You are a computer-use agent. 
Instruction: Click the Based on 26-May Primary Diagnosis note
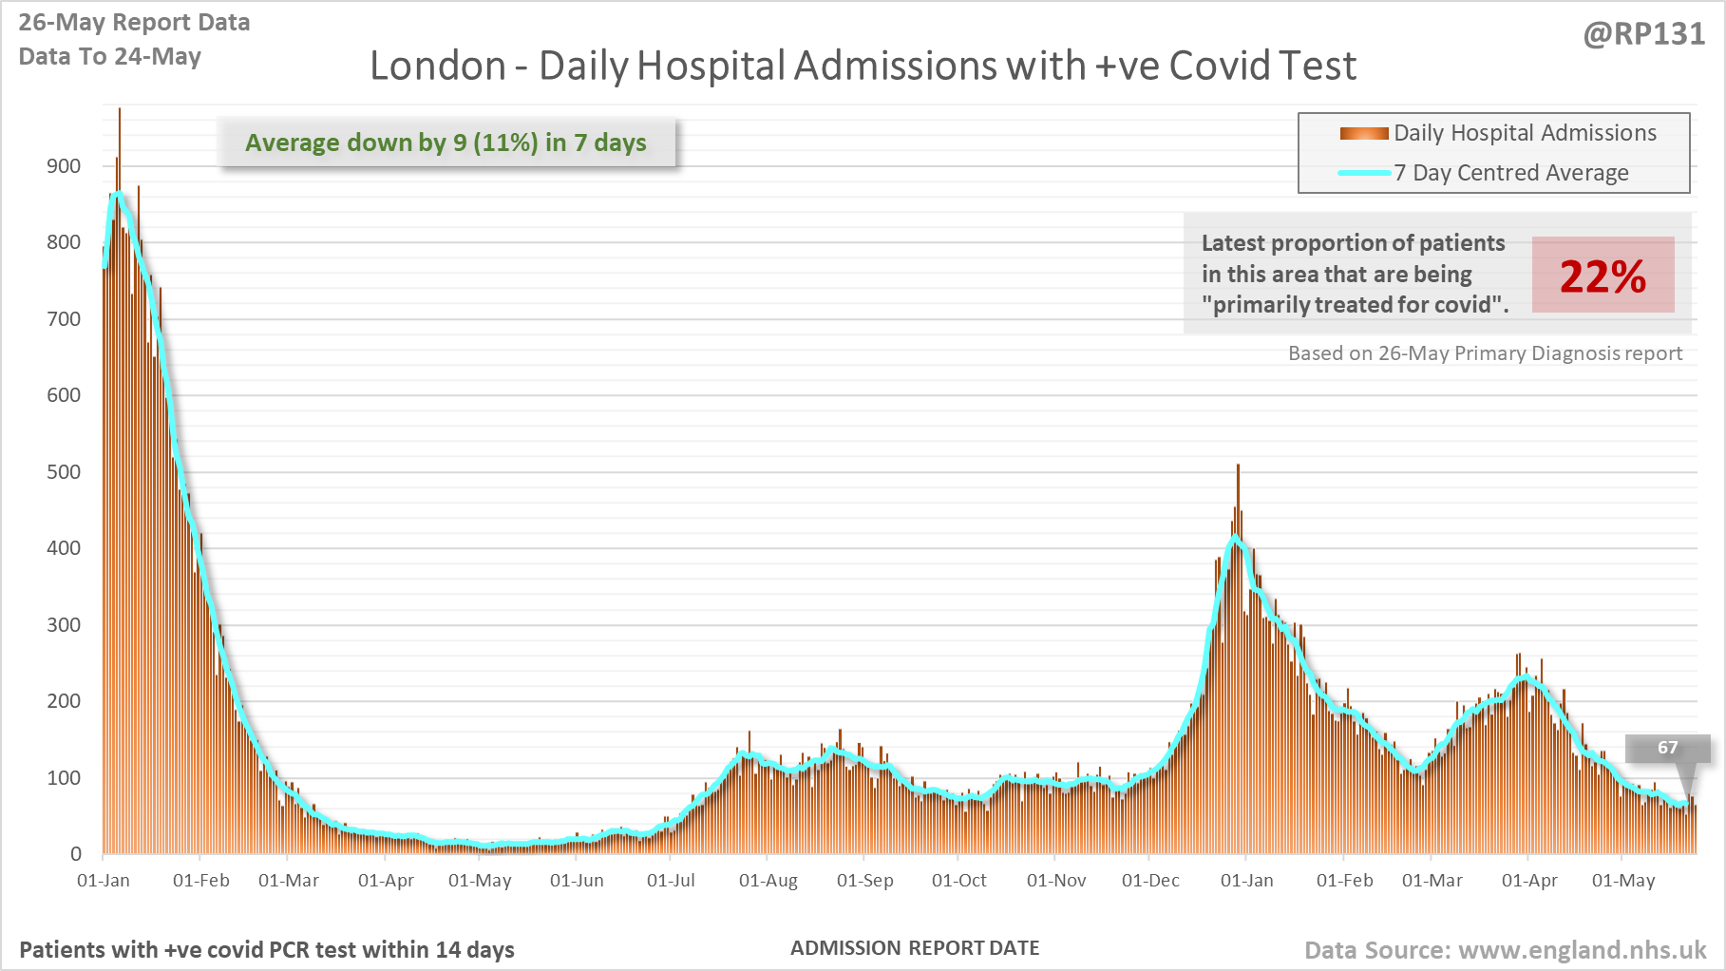click(1485, 353)
